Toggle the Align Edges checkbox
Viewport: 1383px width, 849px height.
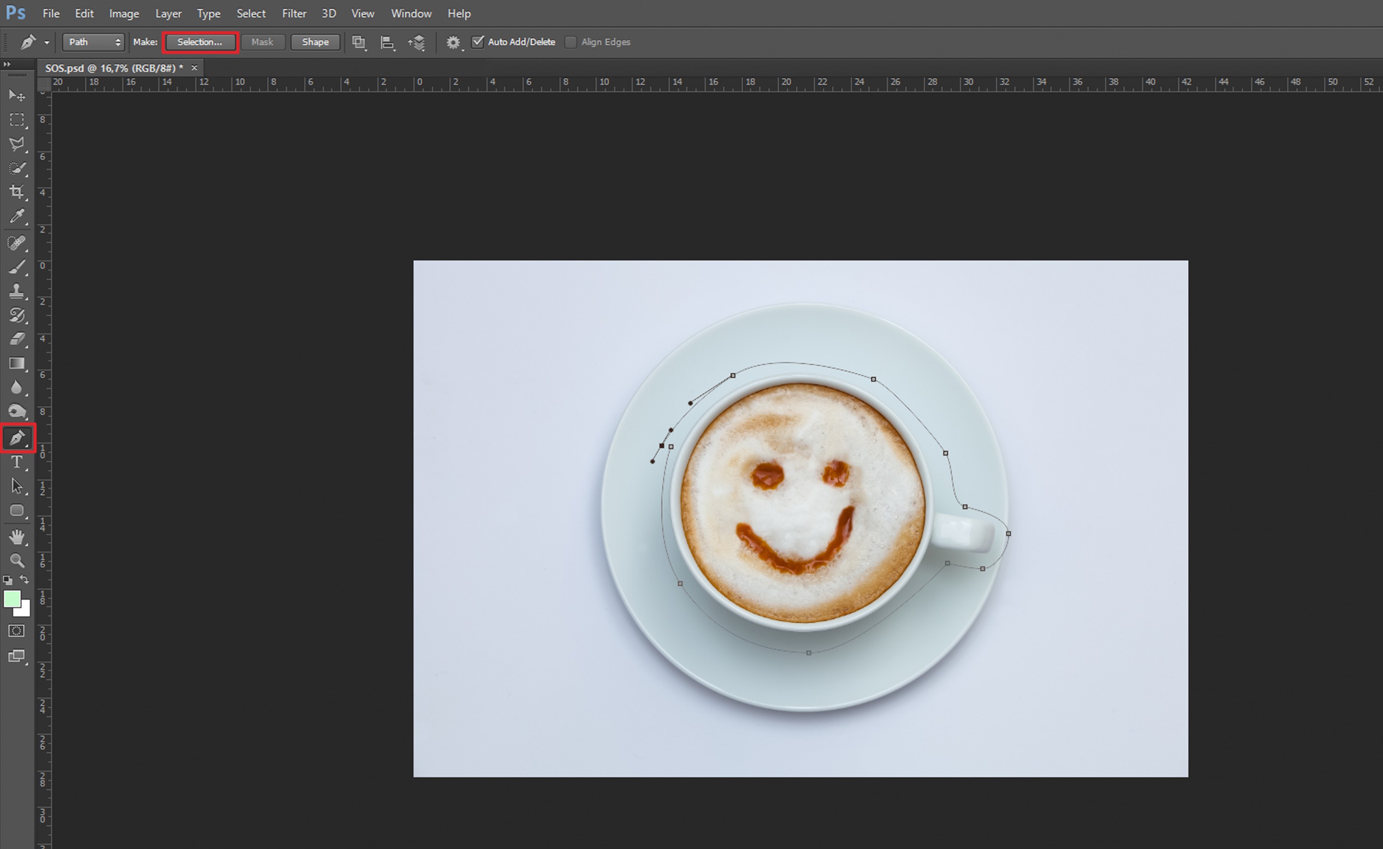[571, 42]
